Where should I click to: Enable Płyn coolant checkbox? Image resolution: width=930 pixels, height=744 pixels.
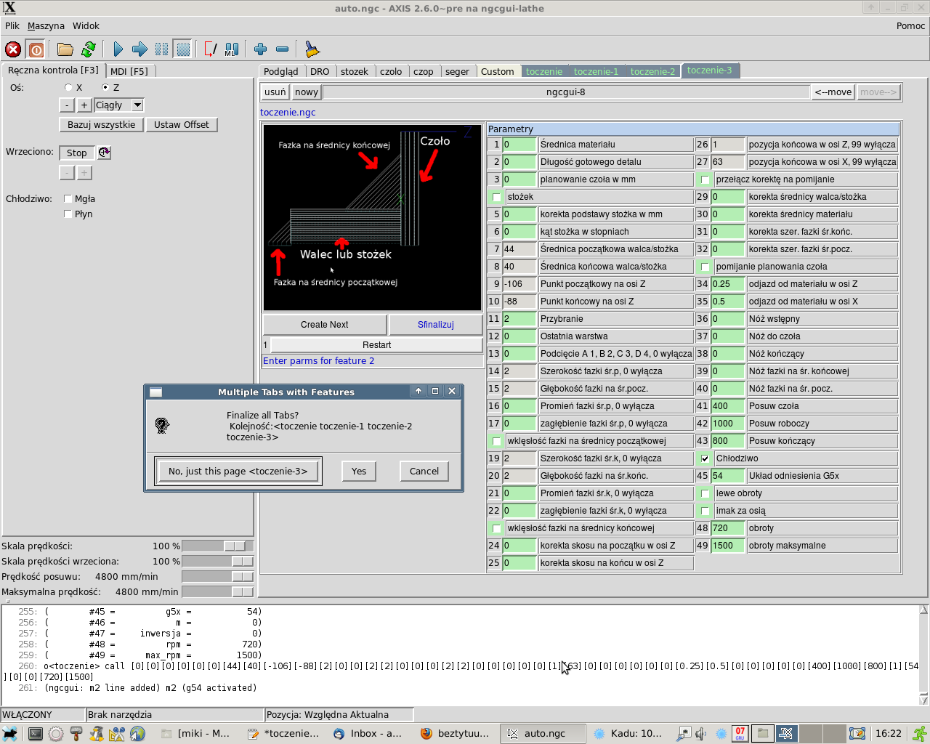[68, 214]
